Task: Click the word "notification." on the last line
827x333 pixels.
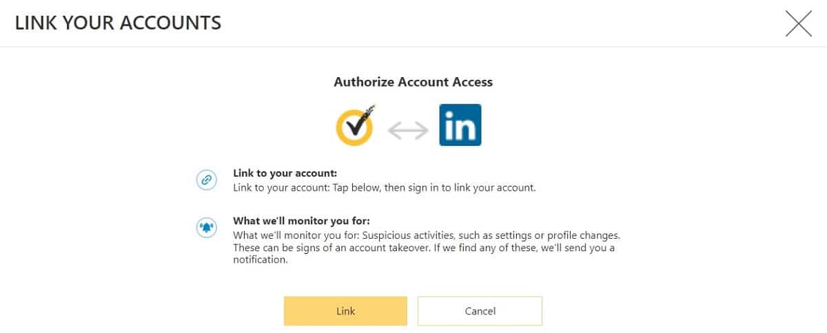Action: [x=259, y=261]
